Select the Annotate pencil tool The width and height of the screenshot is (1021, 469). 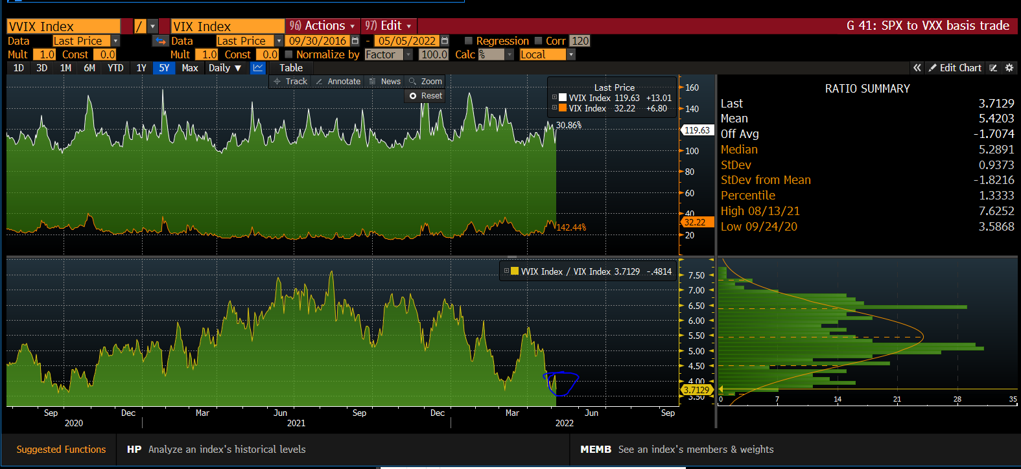(338, 82)
